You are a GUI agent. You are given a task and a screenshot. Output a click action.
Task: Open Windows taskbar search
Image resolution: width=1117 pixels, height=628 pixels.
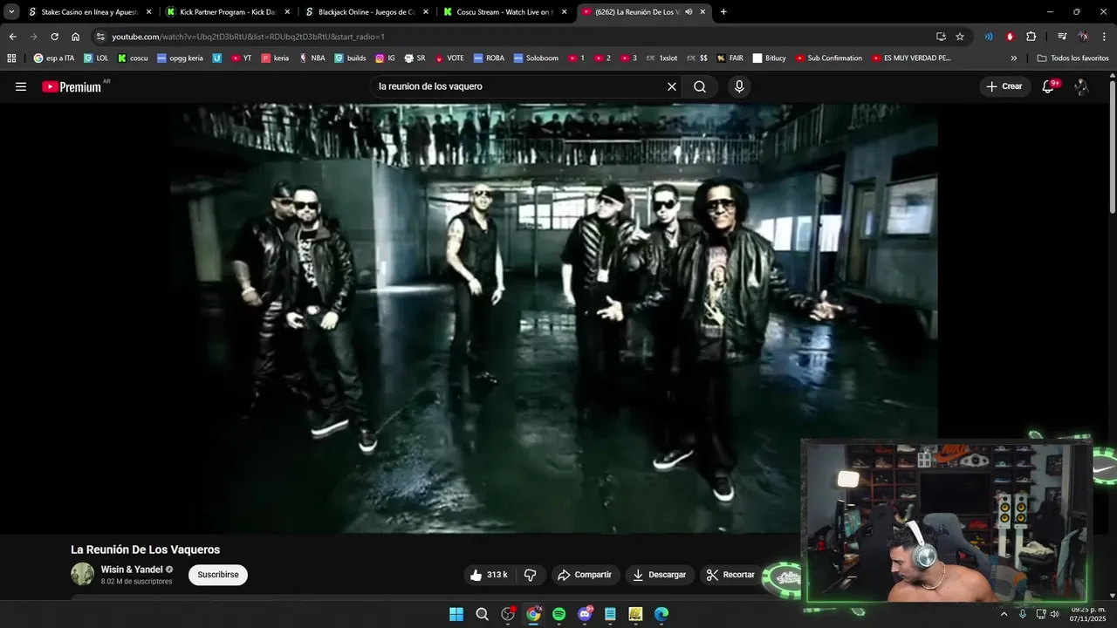point(482,614)
